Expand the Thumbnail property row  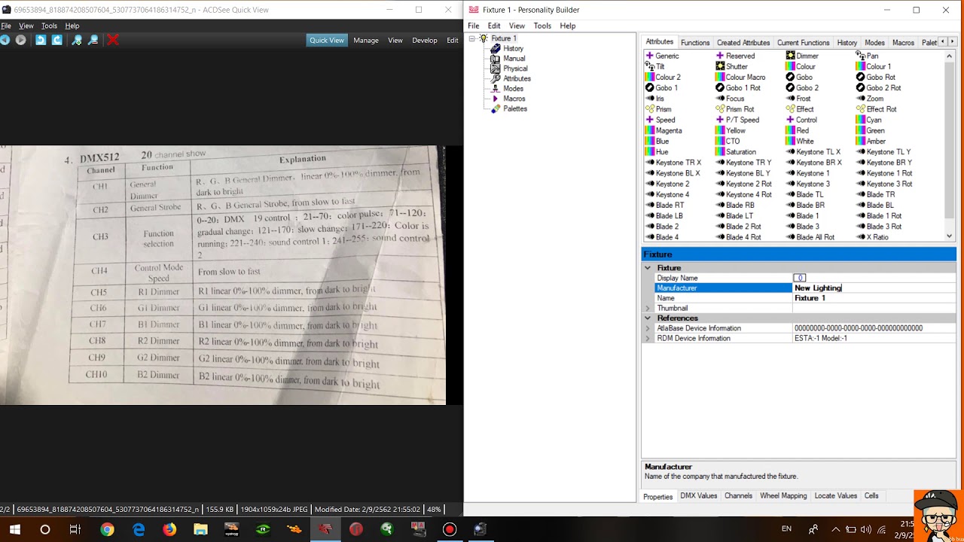click(x=648, y=309)
